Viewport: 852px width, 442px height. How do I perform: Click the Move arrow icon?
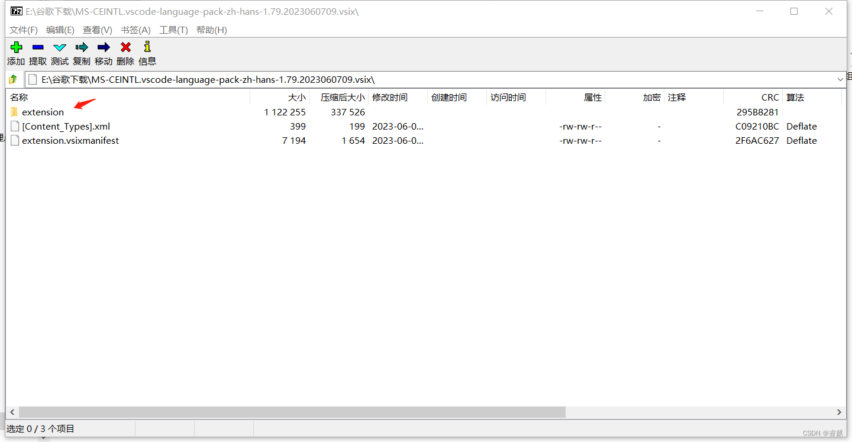[x=104, y=47]
